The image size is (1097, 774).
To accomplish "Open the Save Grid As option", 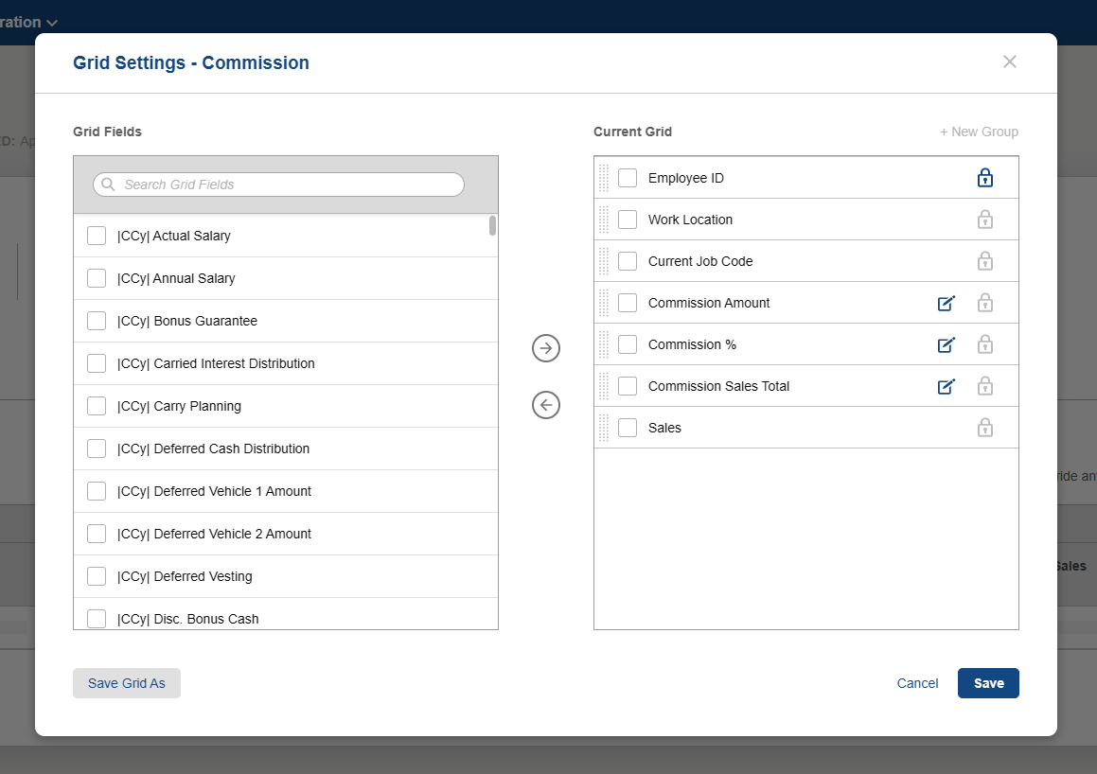I will tap(127, 683).
